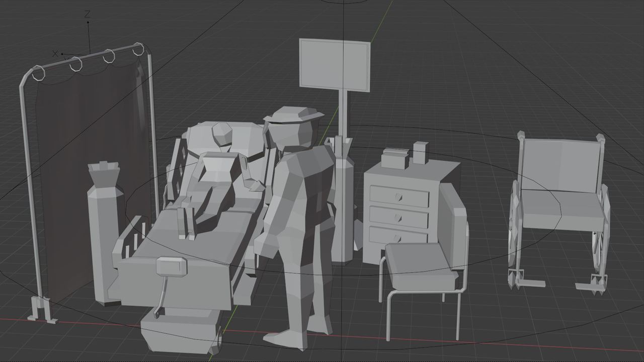Viewport: 644px width, 362px height.
Task: Select the remote hanging on bed footboard
Action: (x=172, y=266)
